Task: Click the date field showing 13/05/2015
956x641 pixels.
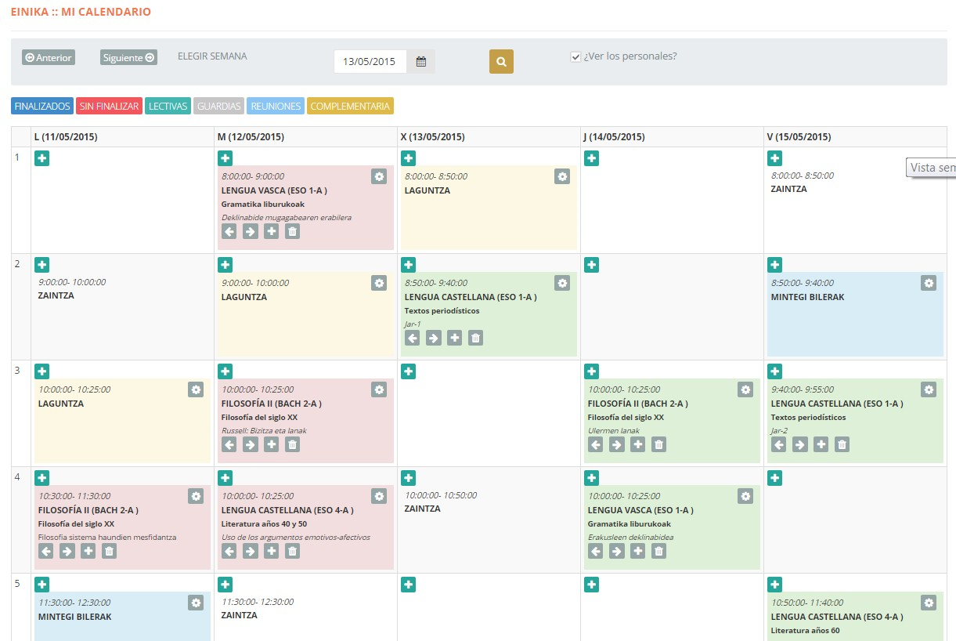Action: [x=370, y=62]
